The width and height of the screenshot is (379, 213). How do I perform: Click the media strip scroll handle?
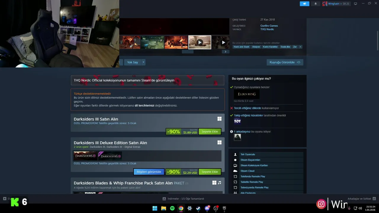187,51
